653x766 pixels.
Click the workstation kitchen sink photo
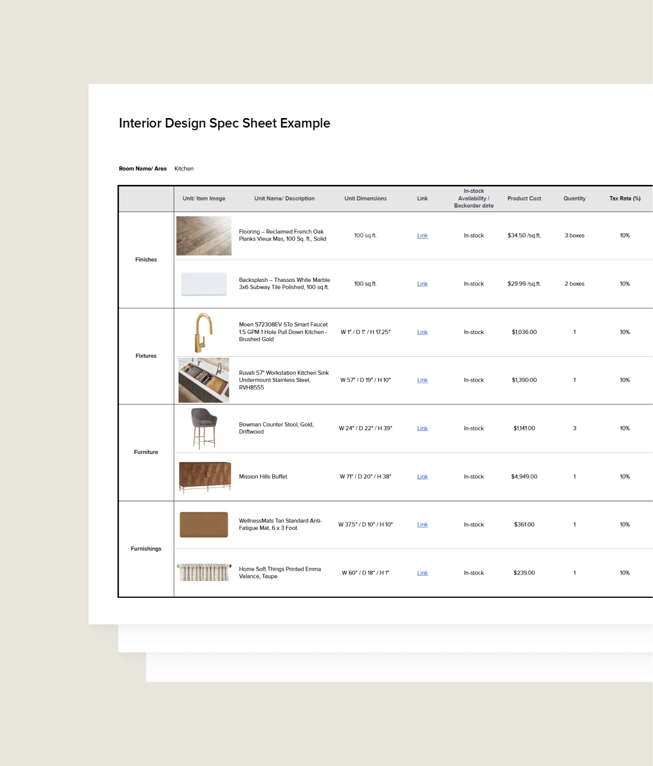pos(204,380)
